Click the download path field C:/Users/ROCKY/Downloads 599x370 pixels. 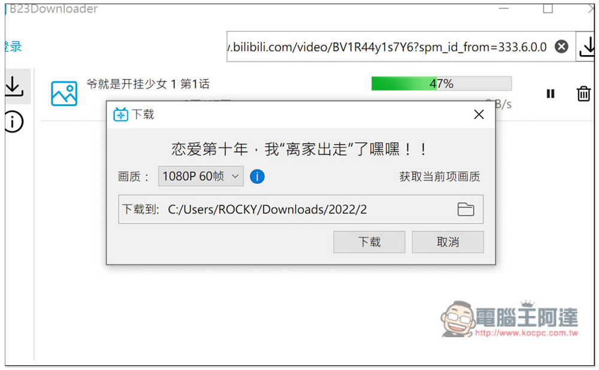click(301, 209)
